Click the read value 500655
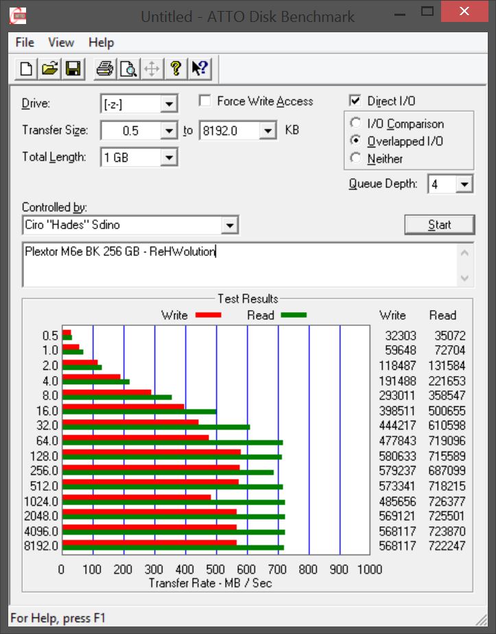Screen dimensions: 496x634 tap(447, 411)
